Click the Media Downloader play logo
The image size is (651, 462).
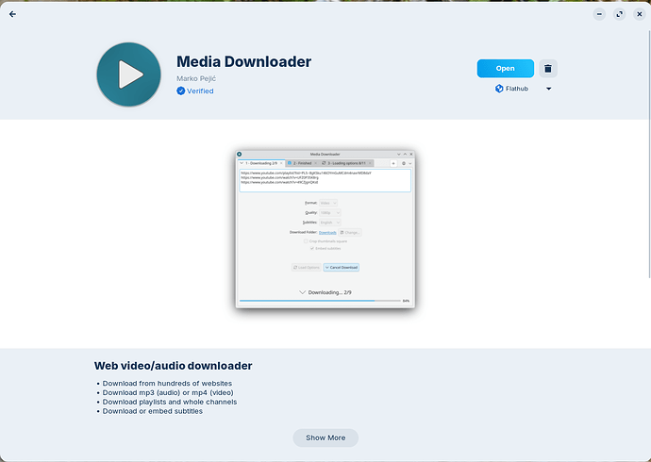click(128, 74)
